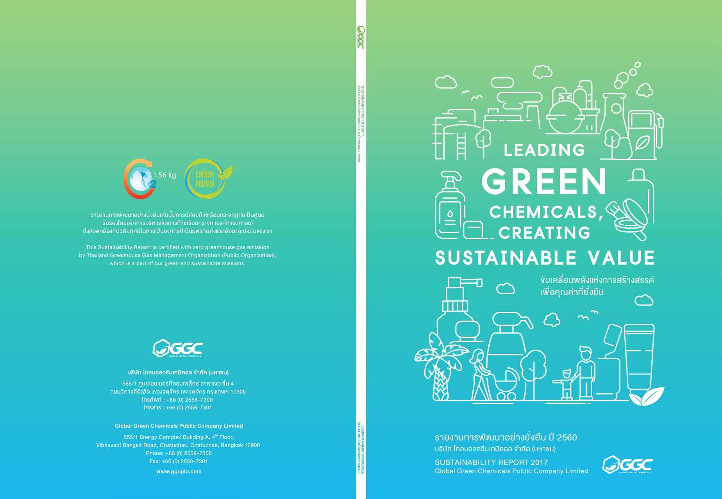Click the man holding child's hand illustration
This screenshot has width=722, height=499.
(575, 373)
